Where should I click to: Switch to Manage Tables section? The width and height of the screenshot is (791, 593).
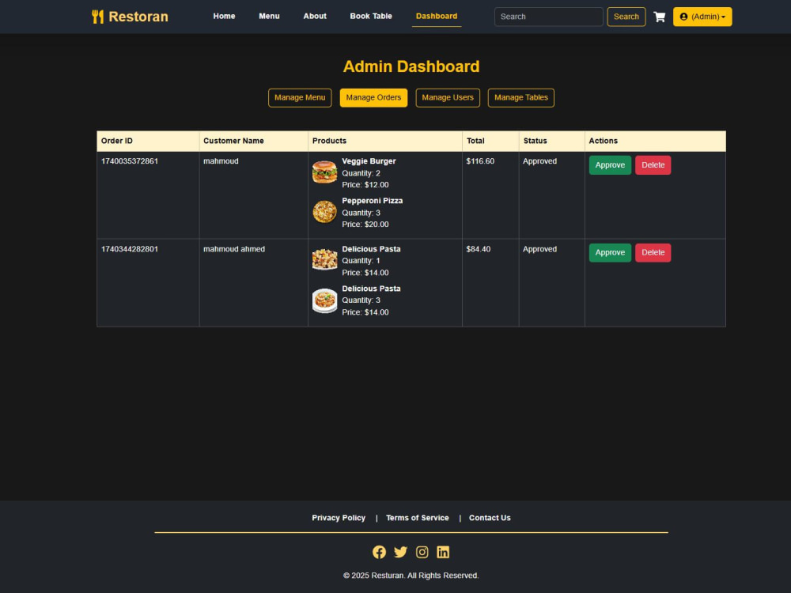point(520,98)
